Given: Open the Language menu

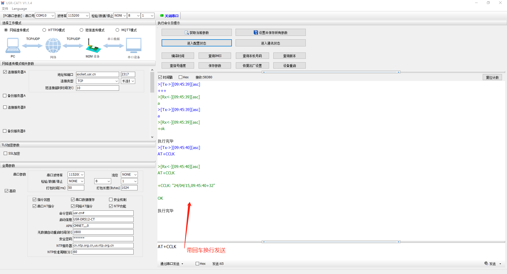Looking at the screenshot, I should [x=19, y=9].
